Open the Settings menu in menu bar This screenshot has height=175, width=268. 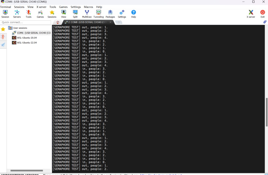tap(76, 7)
